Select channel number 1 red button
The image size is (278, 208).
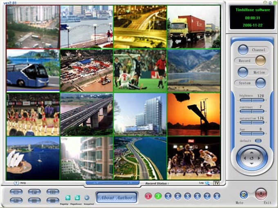pyautogui.click(x=148, y=196)
